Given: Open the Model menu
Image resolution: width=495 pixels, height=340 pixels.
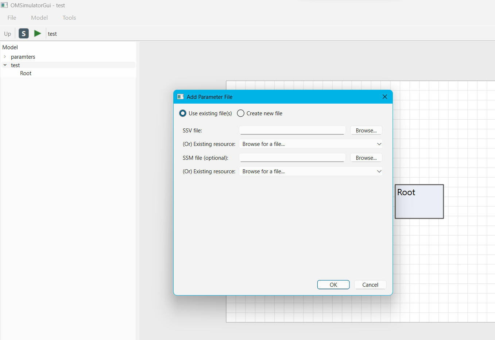Looking at the screenshot, I should (39, 18).
